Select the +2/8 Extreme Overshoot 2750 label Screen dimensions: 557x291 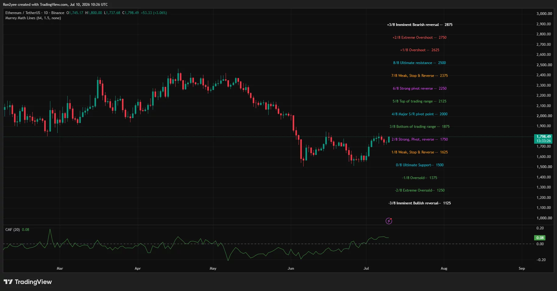(x=420, y=38)
